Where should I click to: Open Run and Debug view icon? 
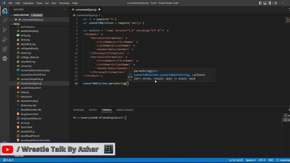coord(5,39)
